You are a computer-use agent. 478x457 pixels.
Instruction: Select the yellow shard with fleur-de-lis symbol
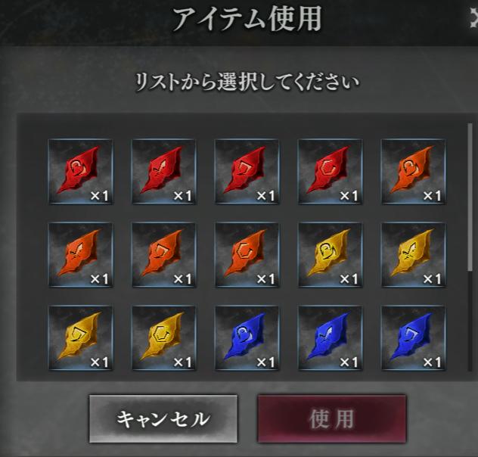tap(414, 255)
